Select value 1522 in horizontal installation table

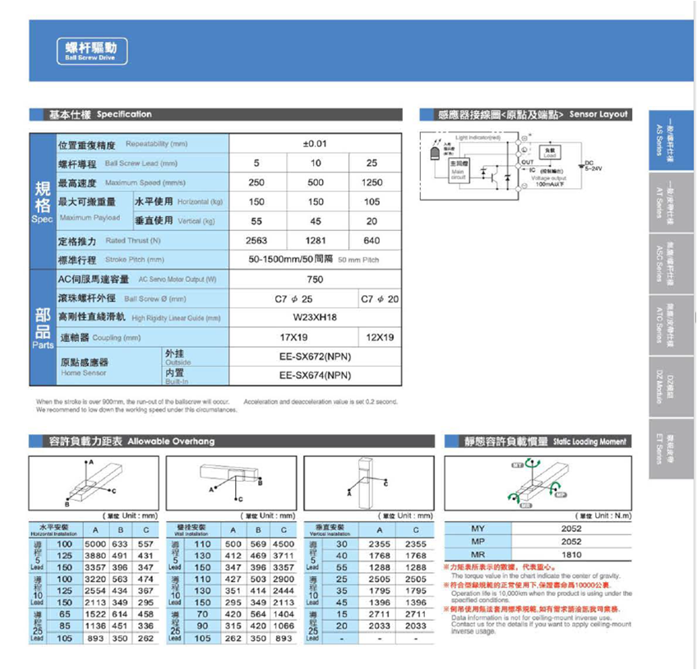tap(95, 614)
